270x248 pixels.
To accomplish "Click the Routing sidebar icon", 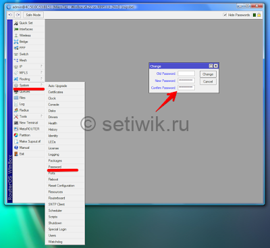I will pyautogui.click(x=16, y=79).
